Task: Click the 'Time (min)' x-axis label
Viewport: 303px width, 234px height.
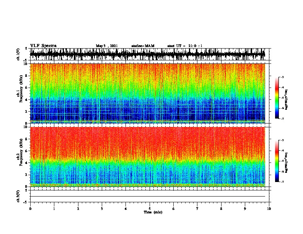Action: (x=153, y=212)
